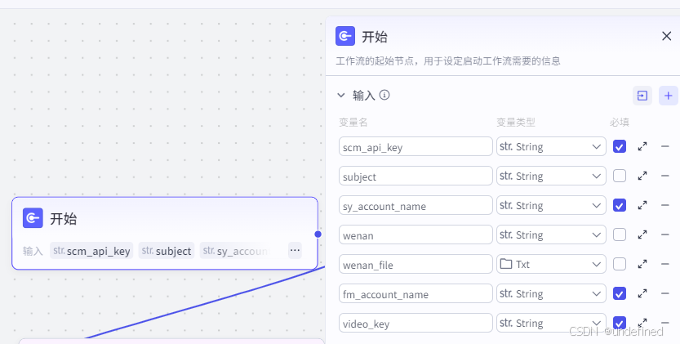Click the 变量类型 column header
This screenshot has height=344, width=680.
pos(516,123)
